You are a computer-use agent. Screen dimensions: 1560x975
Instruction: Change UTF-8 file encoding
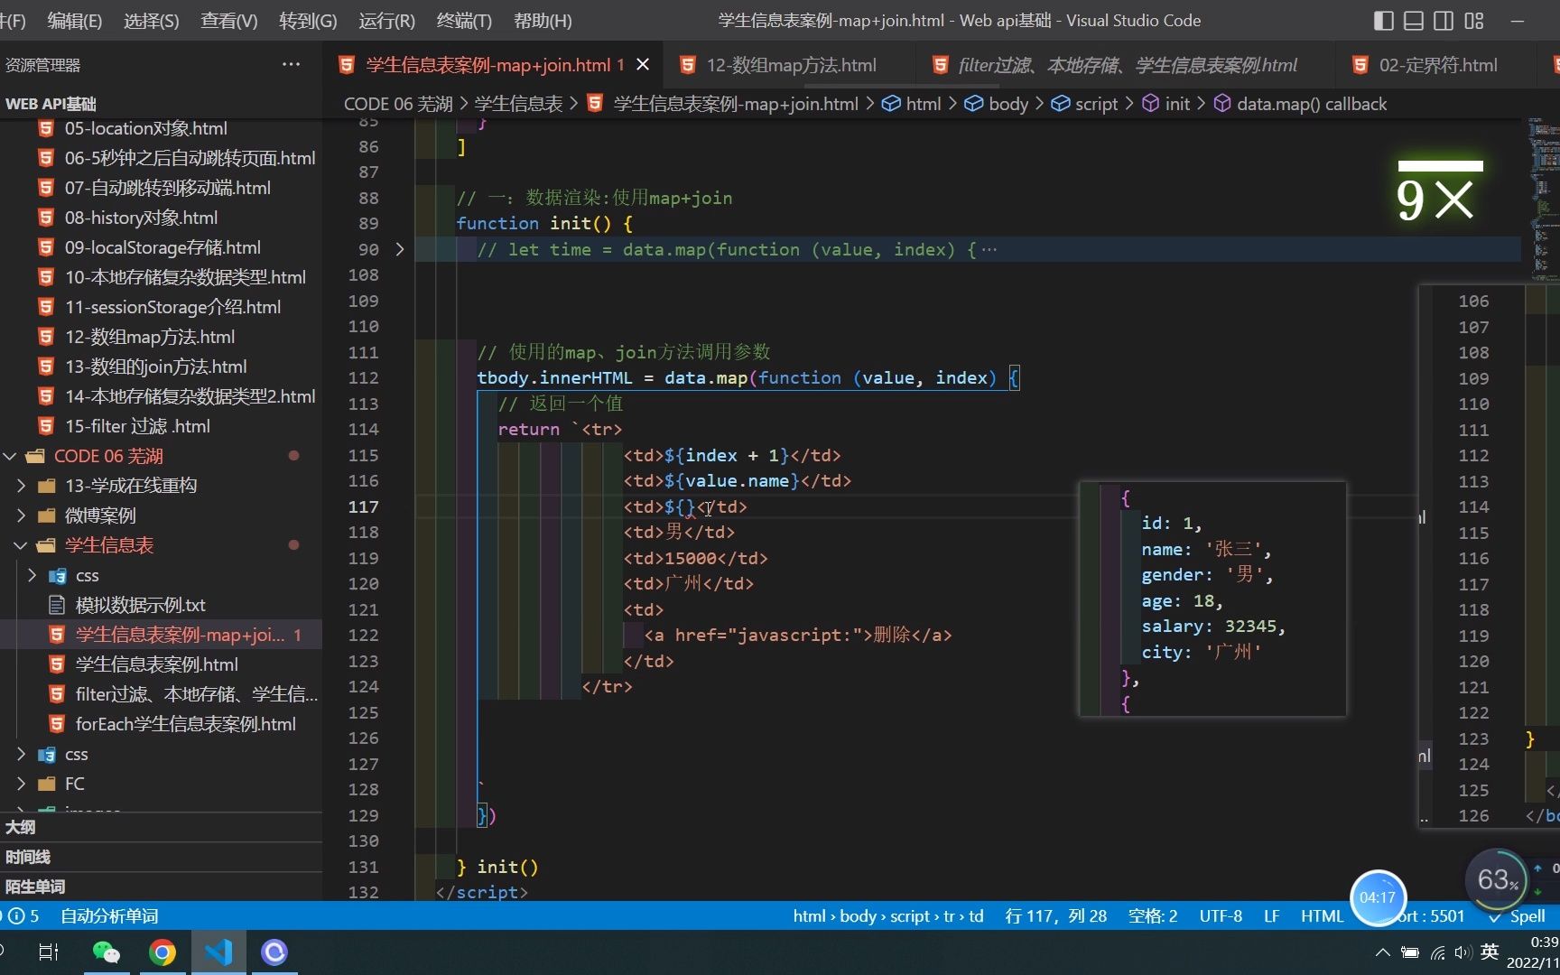(1221, 915)
